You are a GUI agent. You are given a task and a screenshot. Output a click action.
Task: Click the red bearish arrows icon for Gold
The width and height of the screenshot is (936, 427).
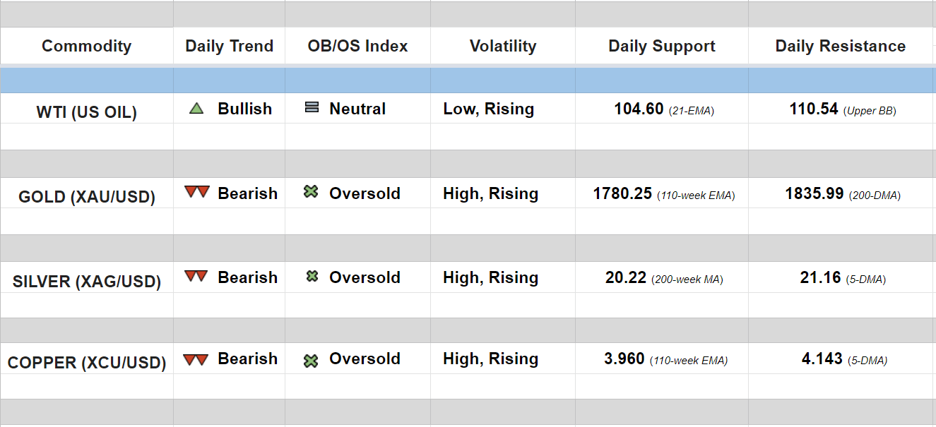(196, 192)
